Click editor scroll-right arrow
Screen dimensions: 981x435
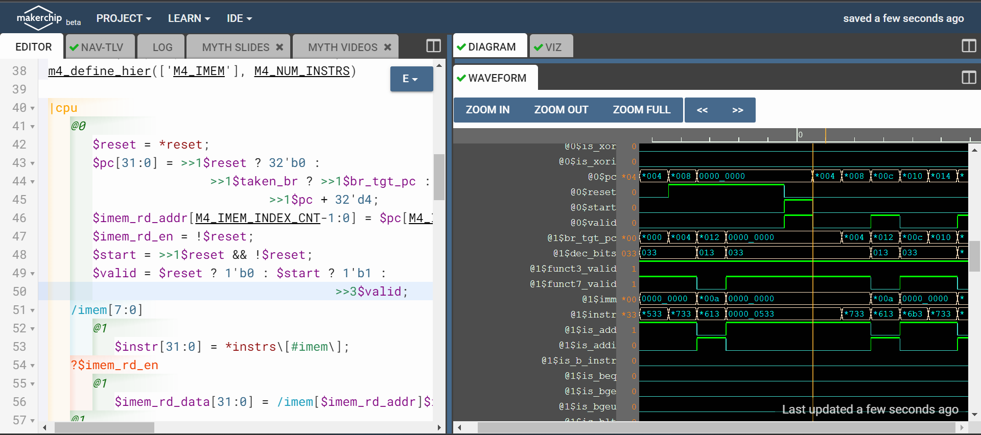439,427
